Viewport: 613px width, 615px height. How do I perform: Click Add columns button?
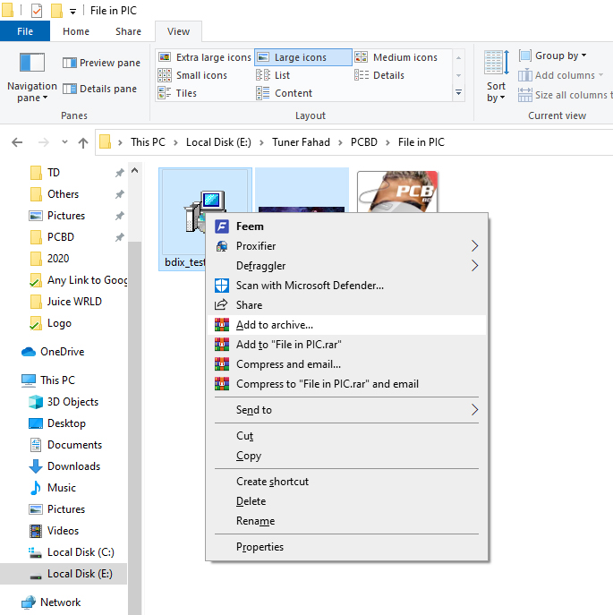[563, 75]
